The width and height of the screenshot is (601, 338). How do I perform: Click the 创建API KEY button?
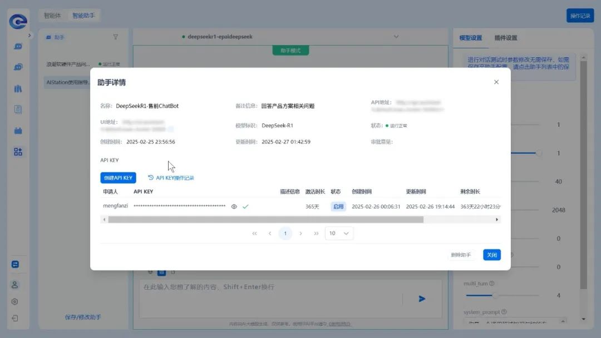[118, 178]
